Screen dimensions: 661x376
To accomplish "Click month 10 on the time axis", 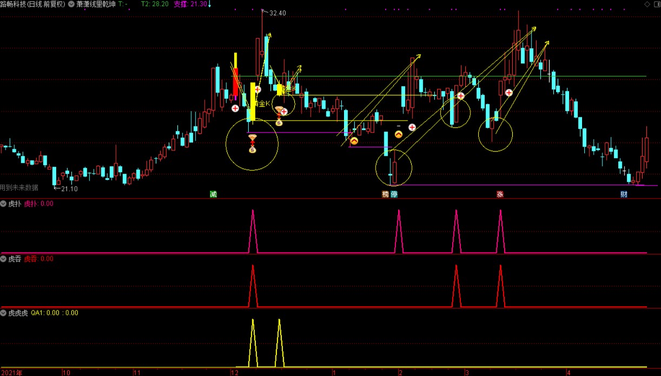I will (67, 372).
